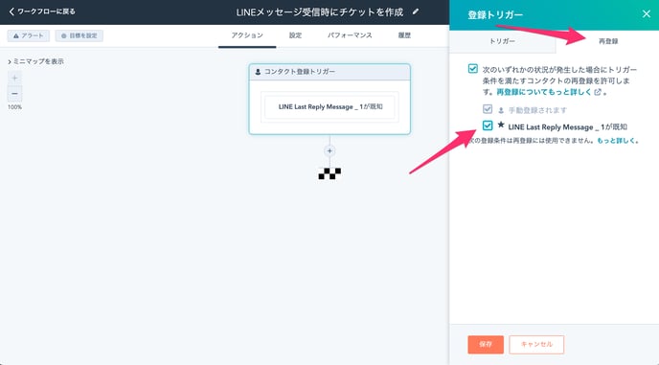The height and width of the screenshot is (365, 659).
Task: Click the 保存 button
Action: pyautogui.click(x=486, y=344)
